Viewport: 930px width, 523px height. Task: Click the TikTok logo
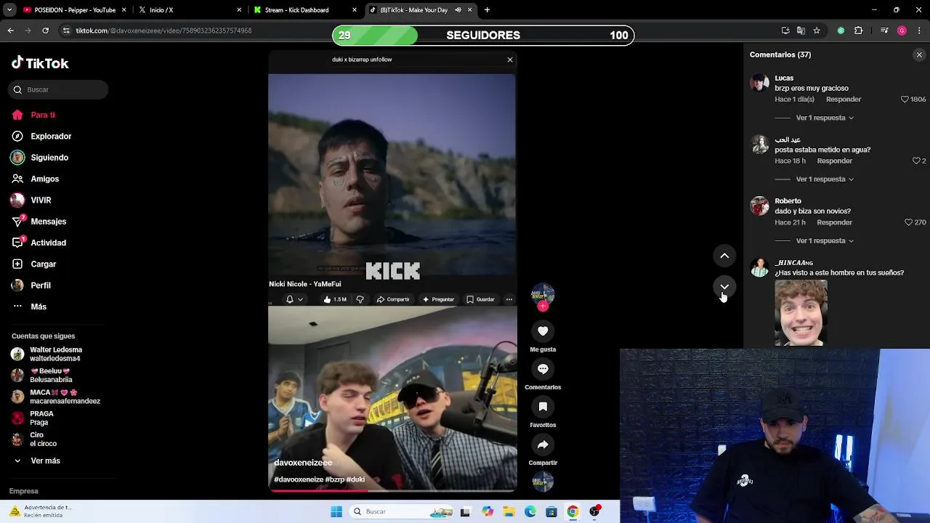pyautogui.click(x=40, y=63)
